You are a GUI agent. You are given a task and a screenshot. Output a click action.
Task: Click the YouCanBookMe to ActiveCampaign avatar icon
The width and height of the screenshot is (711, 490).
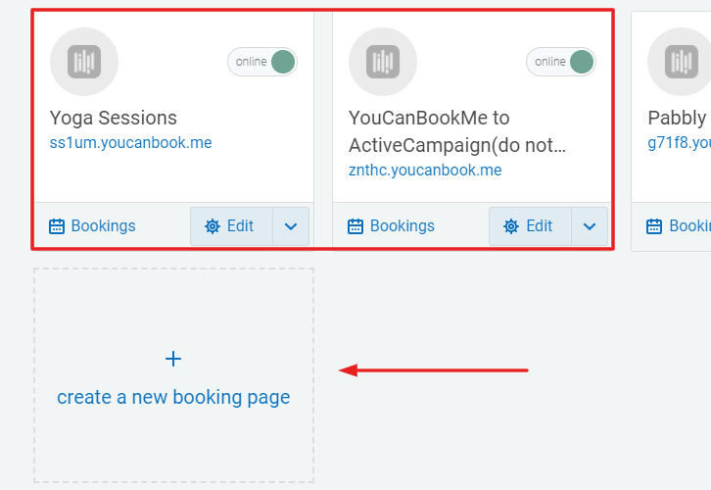[x=383, y=62]
